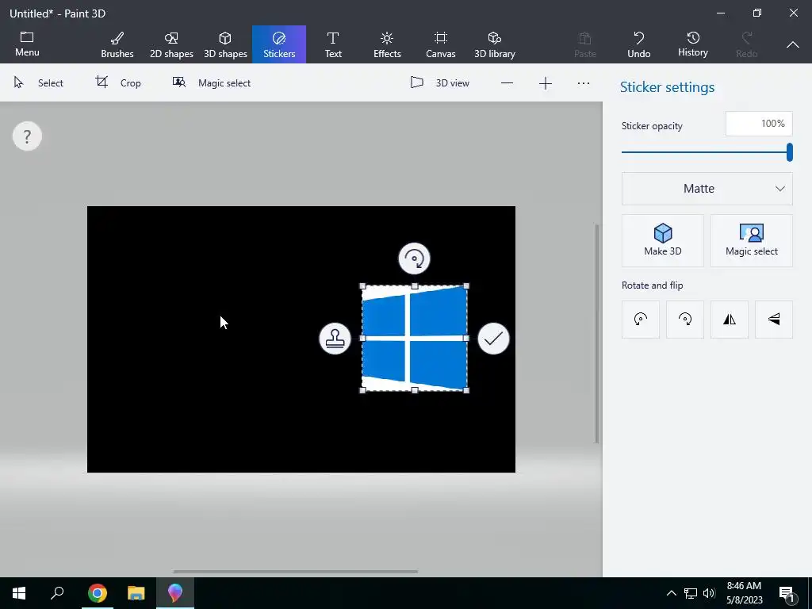The width and height of the screenshot is (812, 609).
Task: Open File Explorer from the taskbar
Action: coord(136,593)
